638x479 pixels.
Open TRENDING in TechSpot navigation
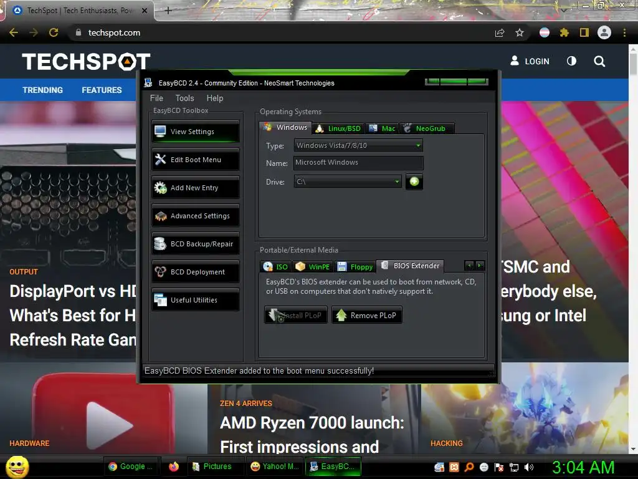(x=43, y=90)
